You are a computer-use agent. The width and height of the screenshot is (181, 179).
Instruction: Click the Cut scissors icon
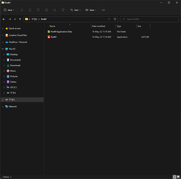coord(22,10)
